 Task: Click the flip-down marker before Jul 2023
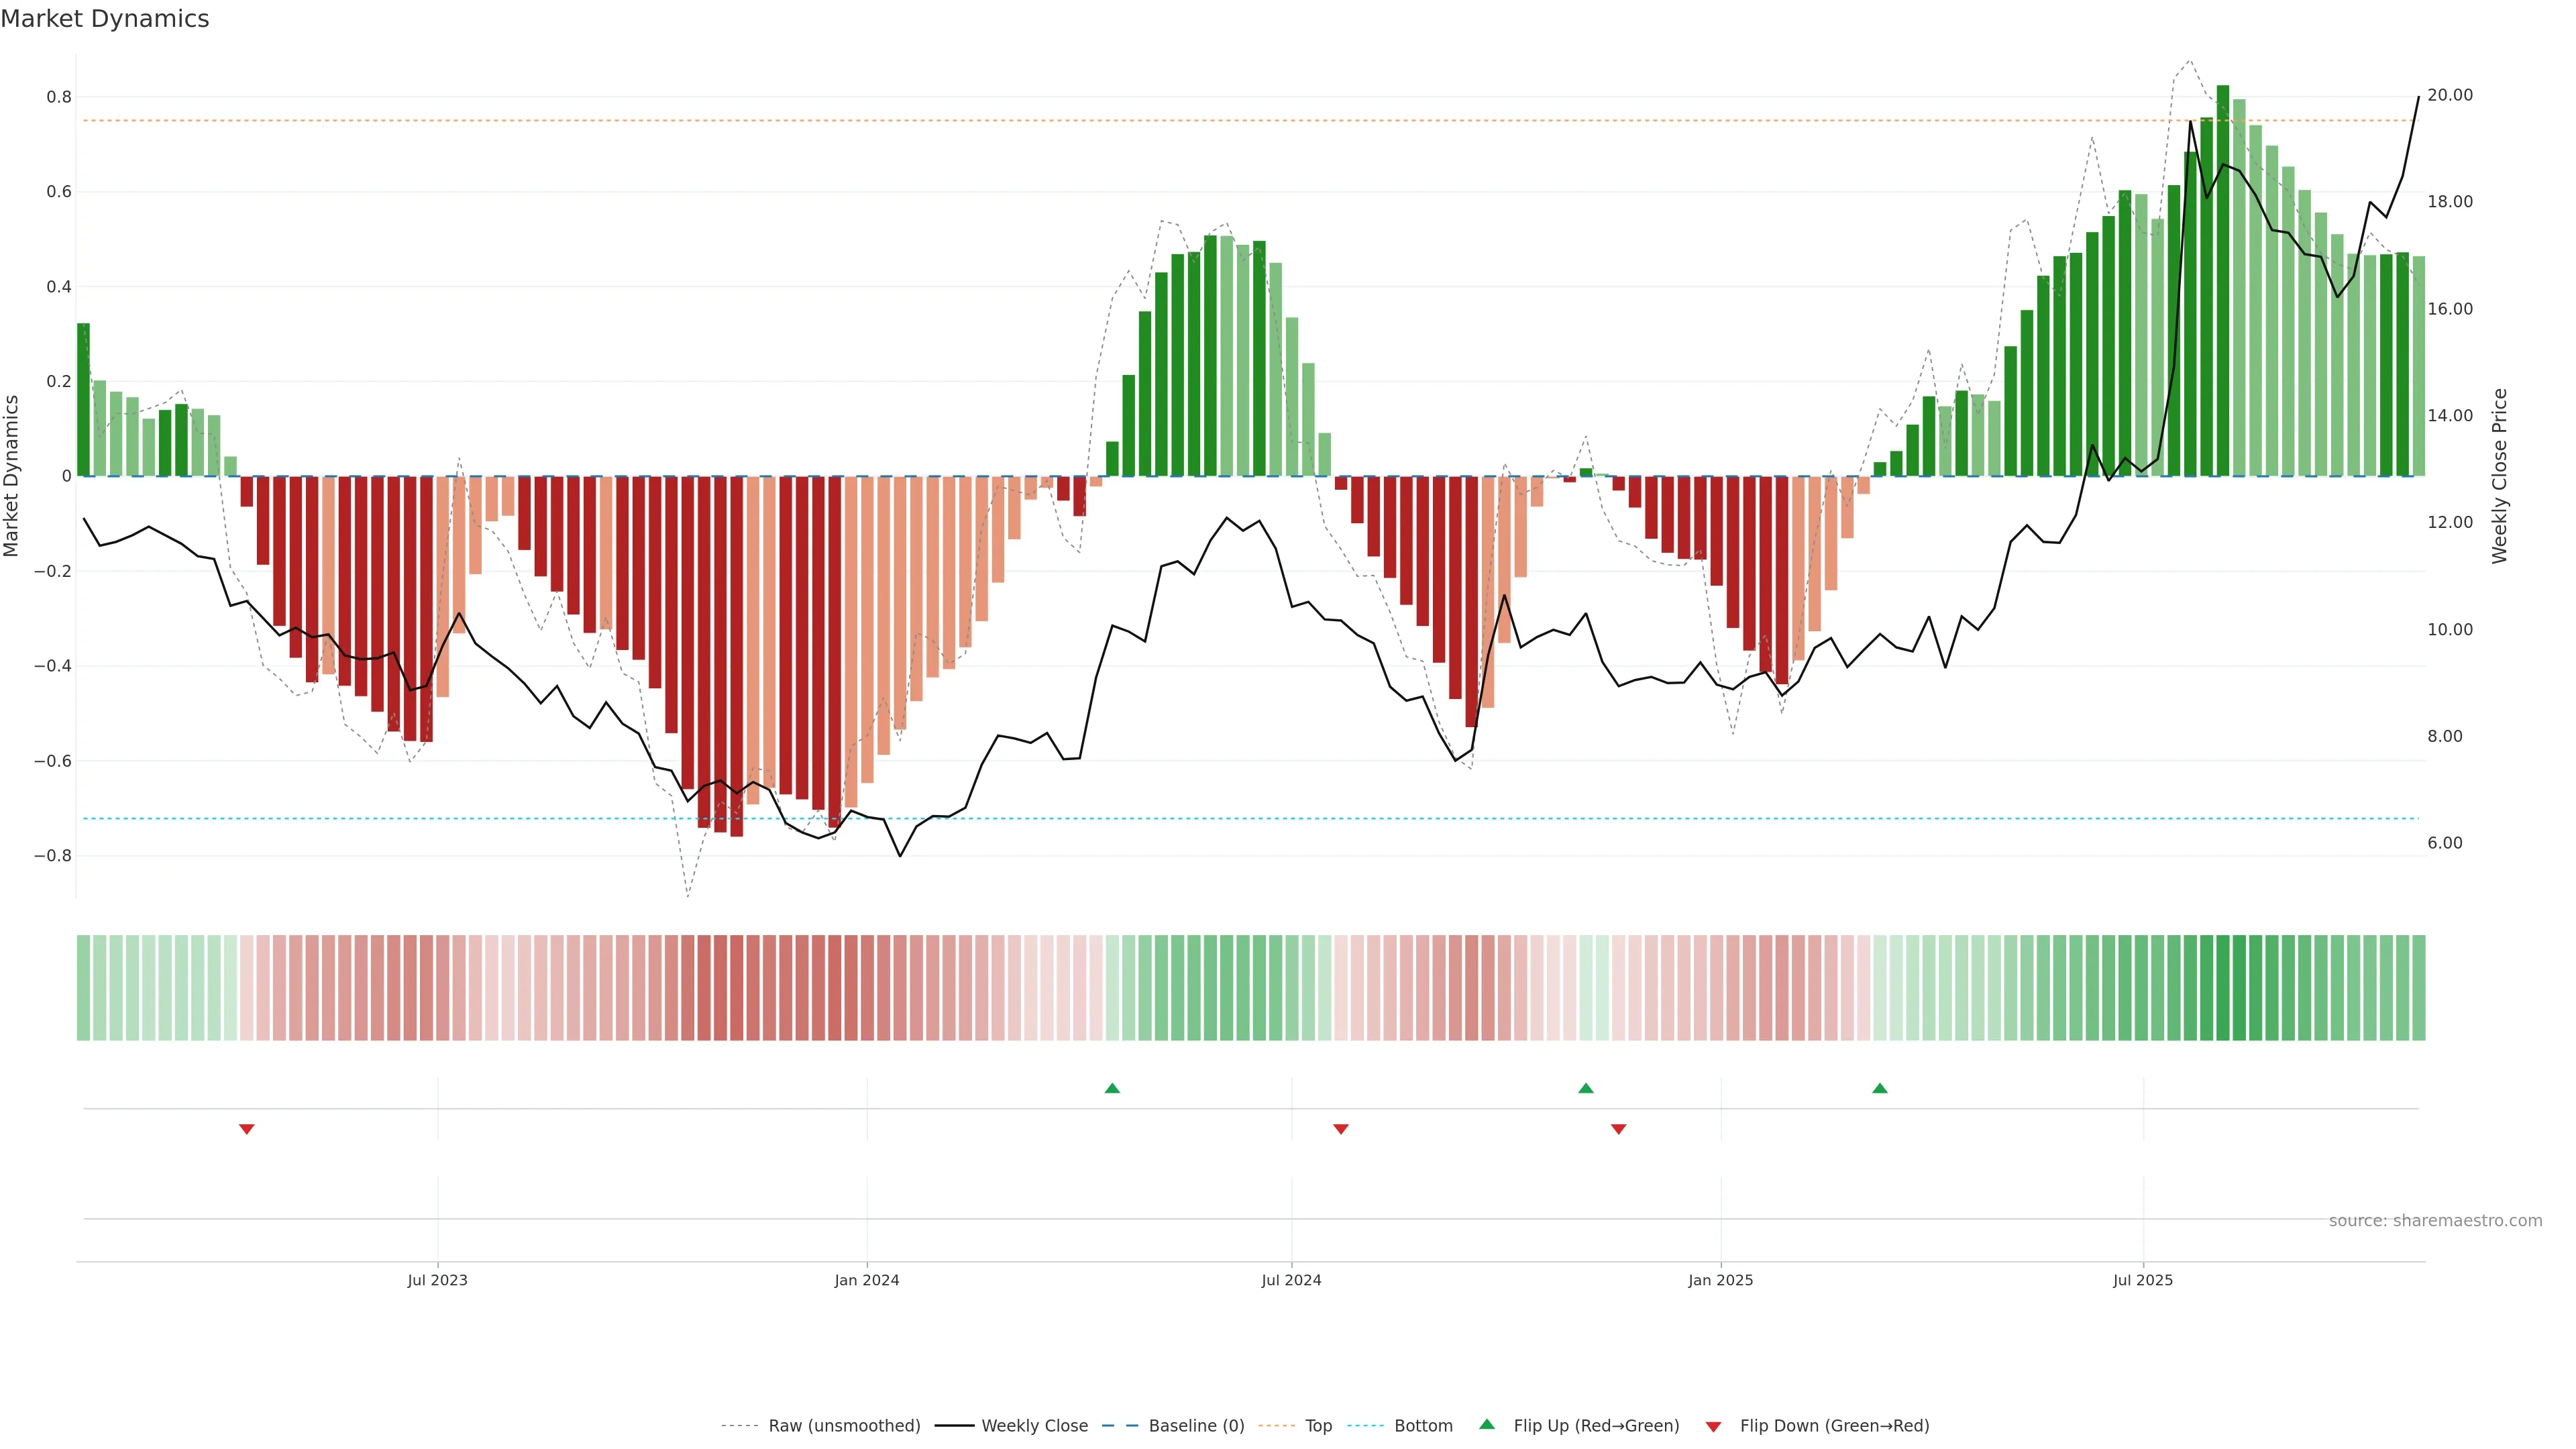point(247,1129)
